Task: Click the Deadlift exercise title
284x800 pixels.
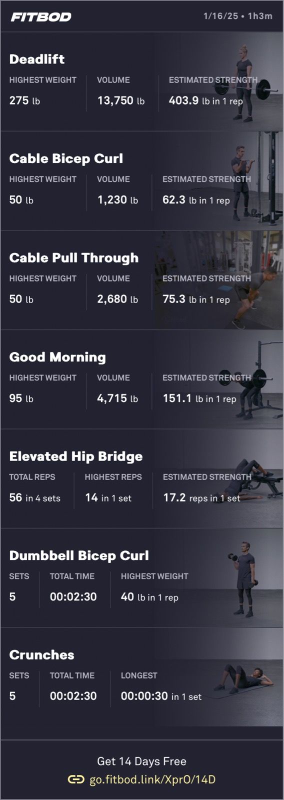Action: tap(37, 59)
